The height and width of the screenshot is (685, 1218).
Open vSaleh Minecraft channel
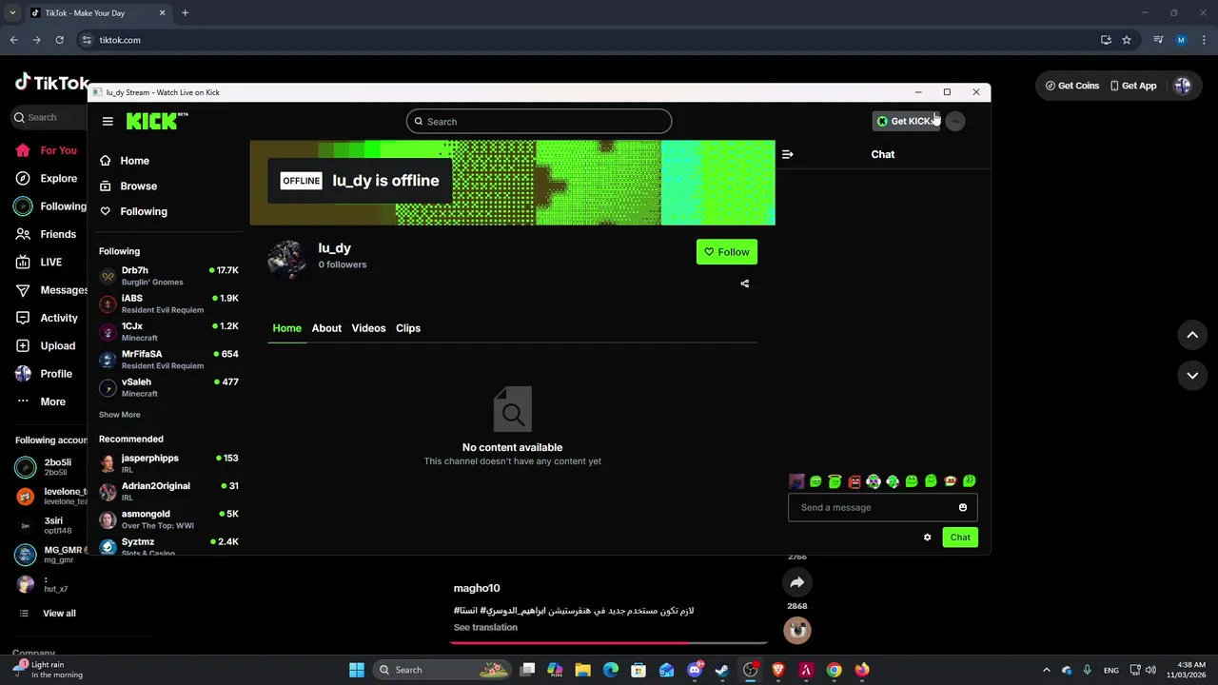(x=167, y=387)
